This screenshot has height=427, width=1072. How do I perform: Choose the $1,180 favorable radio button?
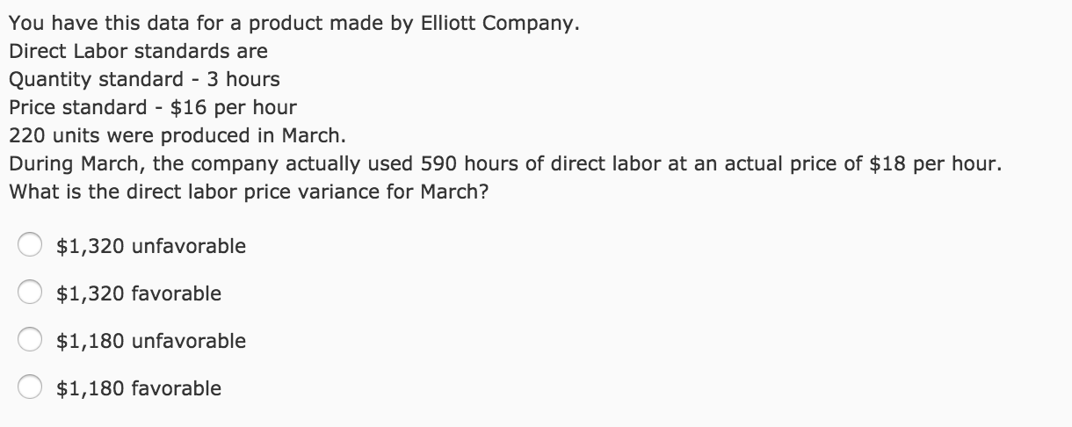point(31,388)
